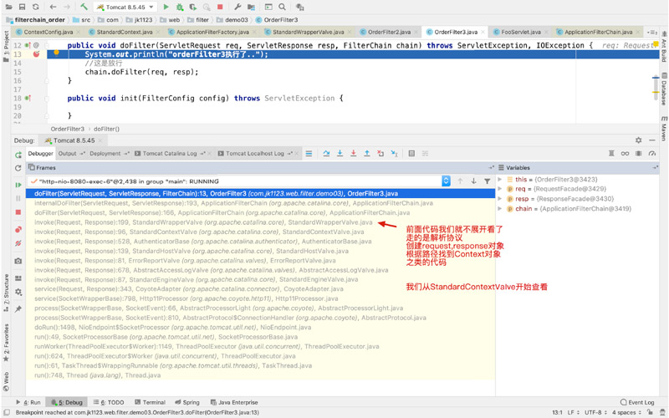Open the Tomcat Localhost Log tab
Viewport: 669px width, 418px height.
(x=255, y=154)
